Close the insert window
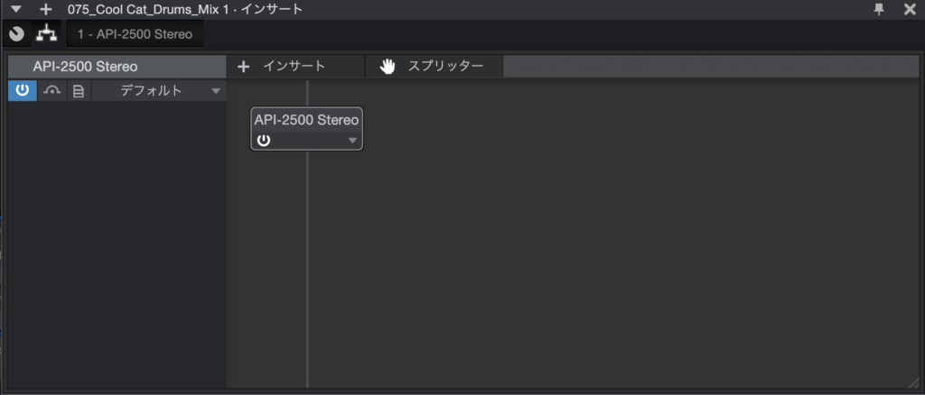925x395 pixels. coord(910,9)
